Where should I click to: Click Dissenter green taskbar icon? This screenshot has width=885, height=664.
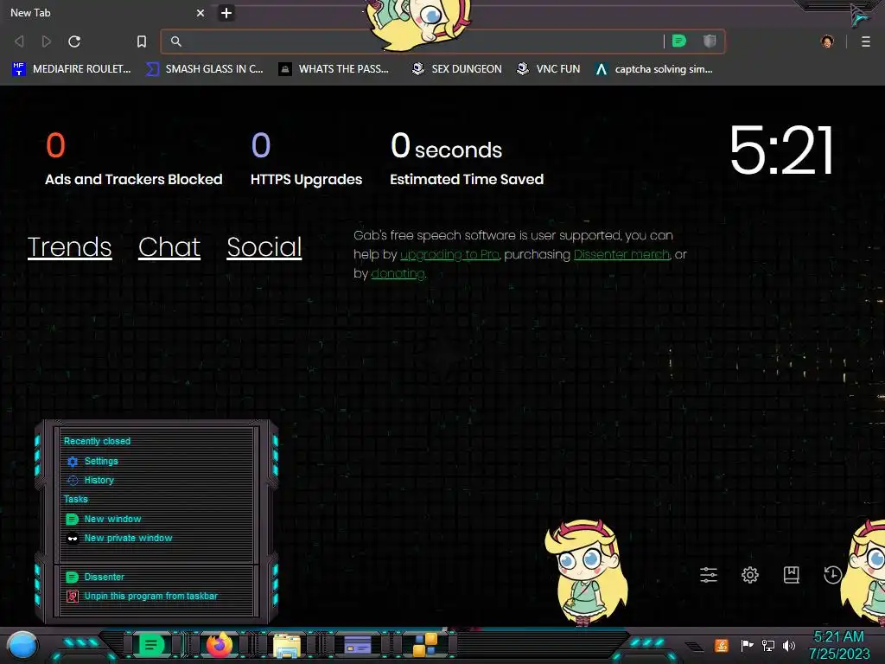coord(150,645)
